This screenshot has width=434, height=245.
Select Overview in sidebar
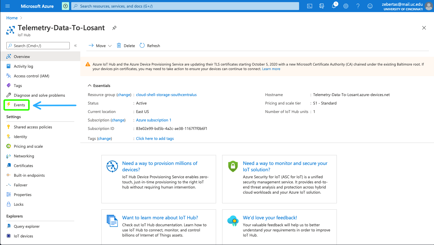click(x=40, y=56)
